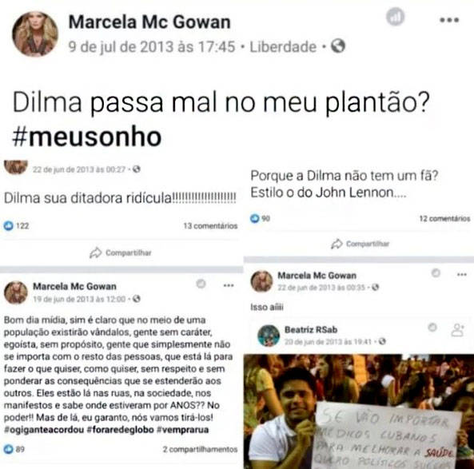Open the Liberdade location link

(283, 47)
